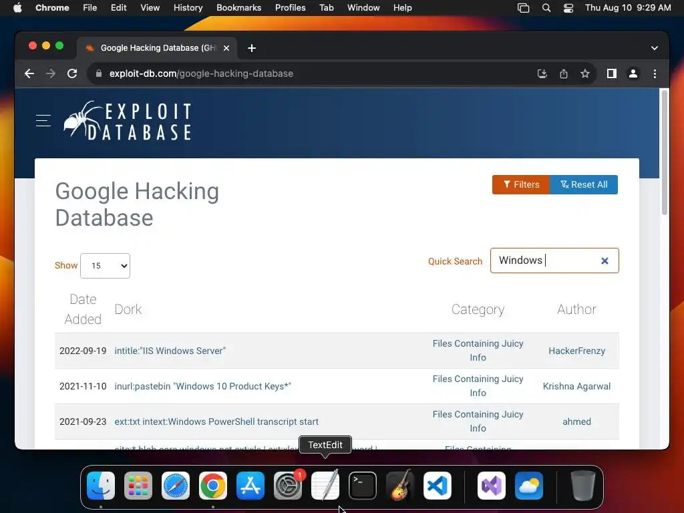
Task: Open Visual Studio Code from the Dock
Action: pos(438,486)
